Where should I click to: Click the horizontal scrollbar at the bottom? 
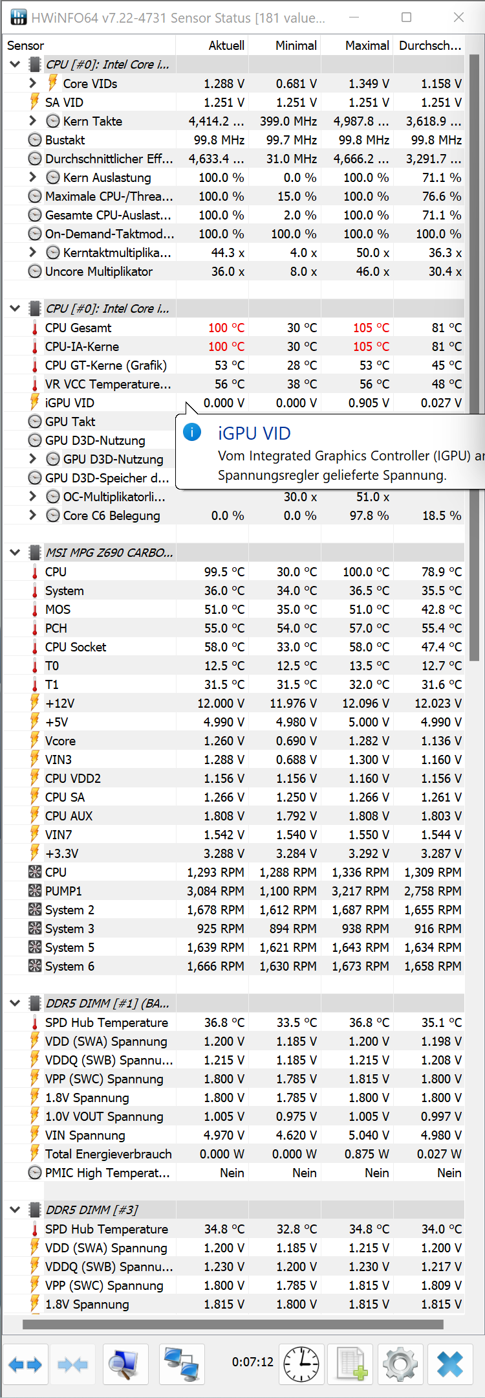tap(233, 1324)
